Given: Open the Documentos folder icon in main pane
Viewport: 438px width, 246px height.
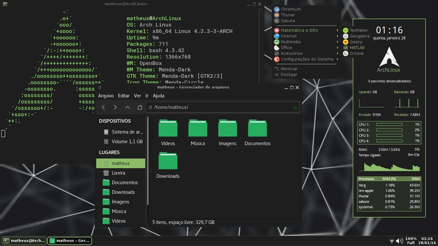Looking at the screenshot, I should (x=257, y=128).
